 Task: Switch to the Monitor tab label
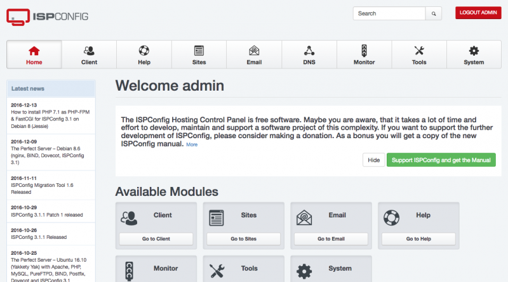[x=364, y=62]
